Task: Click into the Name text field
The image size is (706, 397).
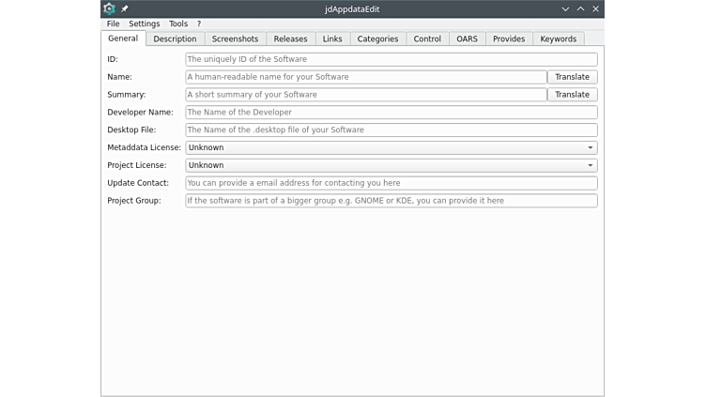Action: pyautogui.click(x=366, y=77)
